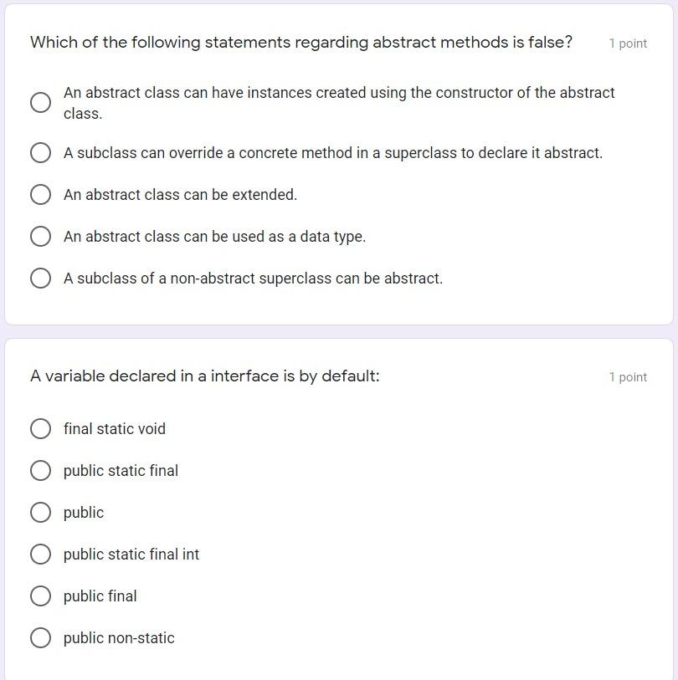Image resolution: width=678 pixels, height=680 pixels.
Task: Choose the 'public final' radio button
Action: pos(40,596)
